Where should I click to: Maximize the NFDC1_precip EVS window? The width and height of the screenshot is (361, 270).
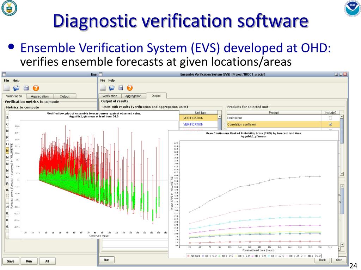(341, 75)
